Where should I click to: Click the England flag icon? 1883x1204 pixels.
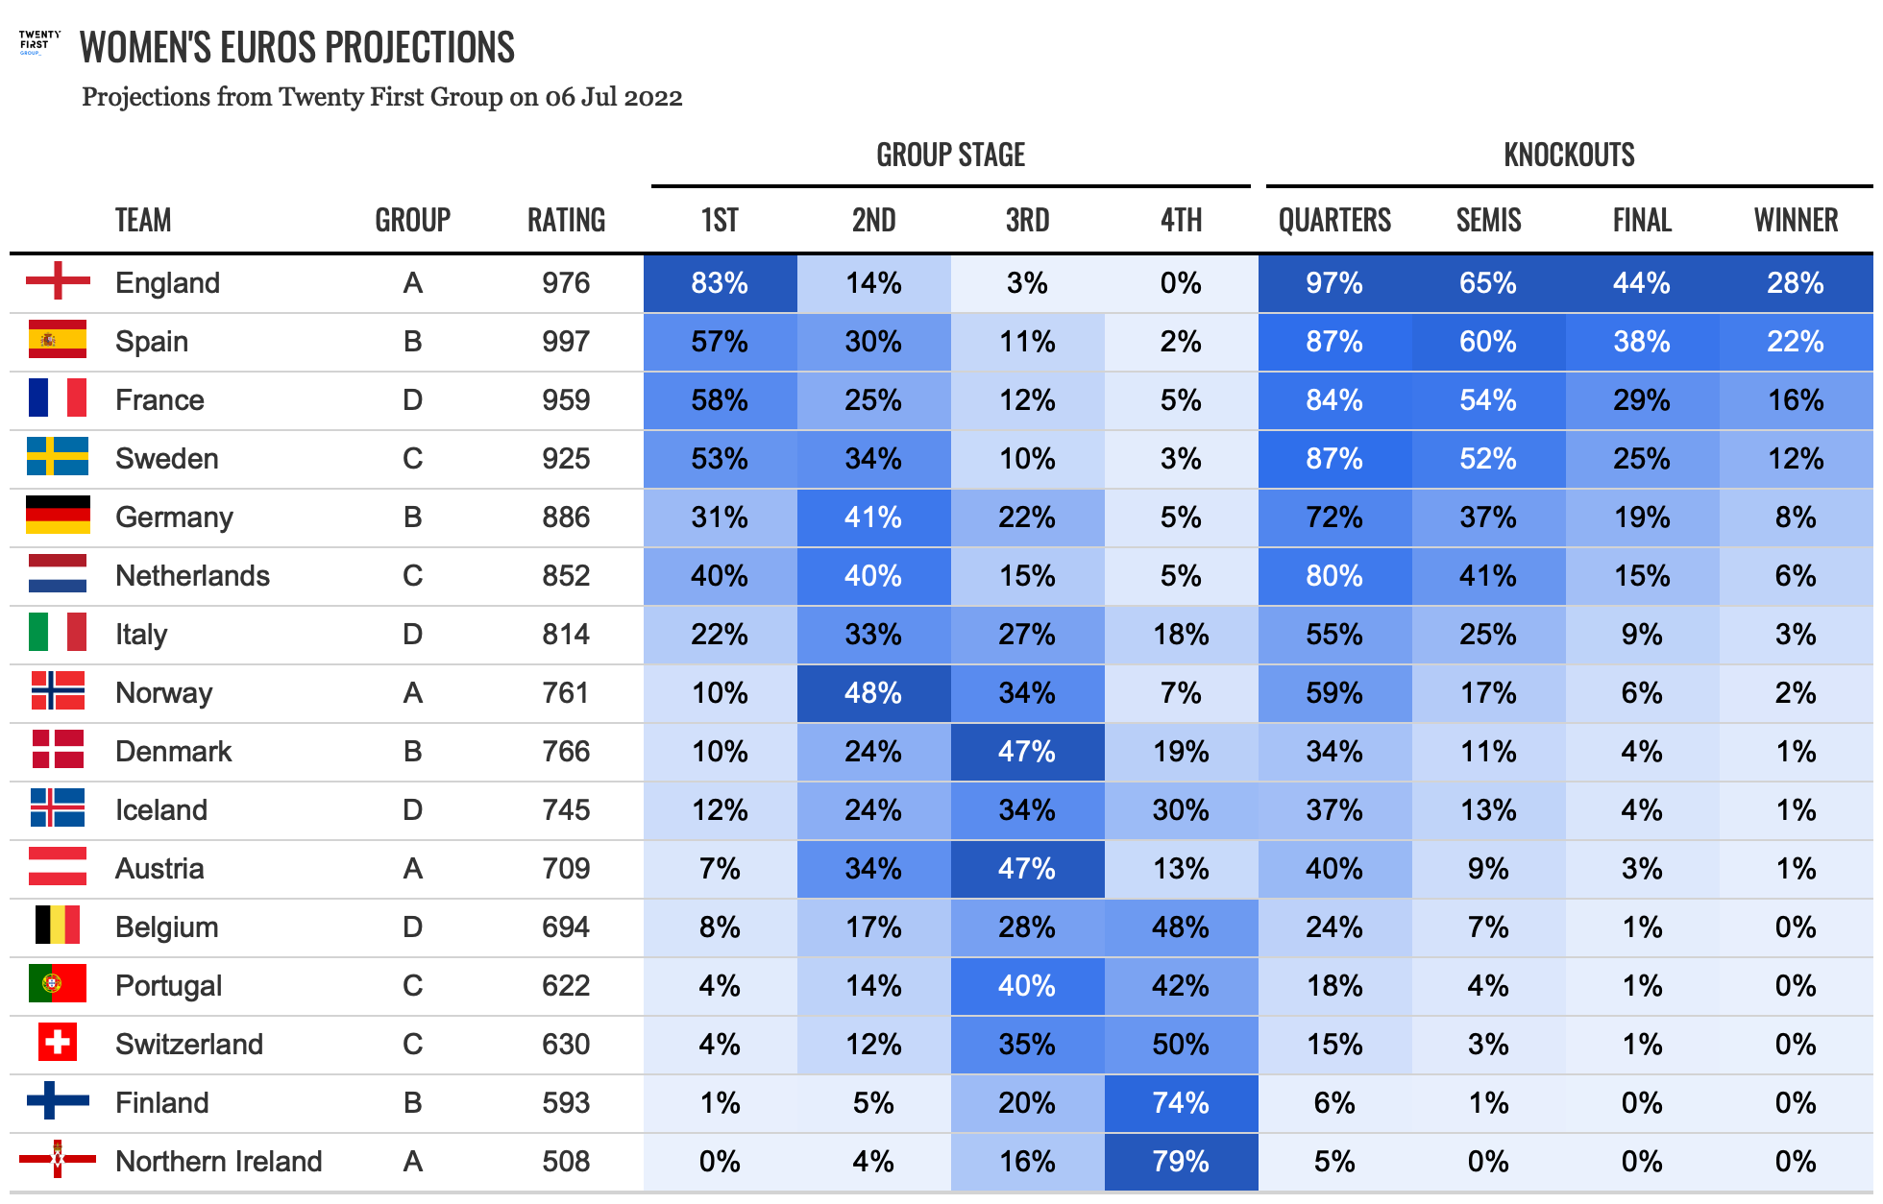(x=58, y=281)
